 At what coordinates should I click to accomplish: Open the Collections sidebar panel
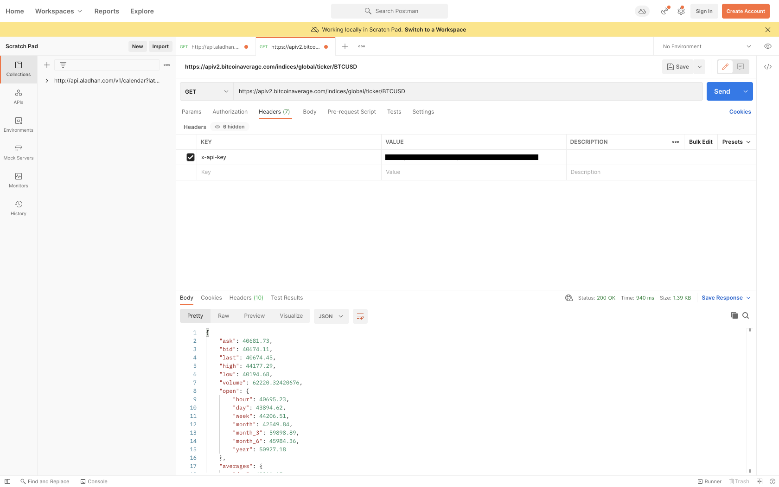[19, 69]
